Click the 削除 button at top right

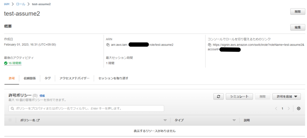[298, 12]
